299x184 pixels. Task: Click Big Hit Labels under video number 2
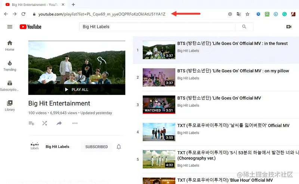point(188,78)
